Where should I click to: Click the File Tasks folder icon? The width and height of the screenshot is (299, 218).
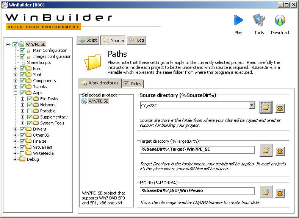click(x=36, y=99)
